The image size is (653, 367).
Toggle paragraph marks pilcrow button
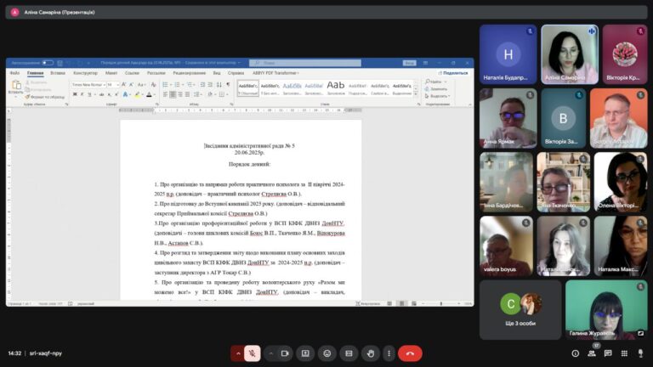[228, 84]
